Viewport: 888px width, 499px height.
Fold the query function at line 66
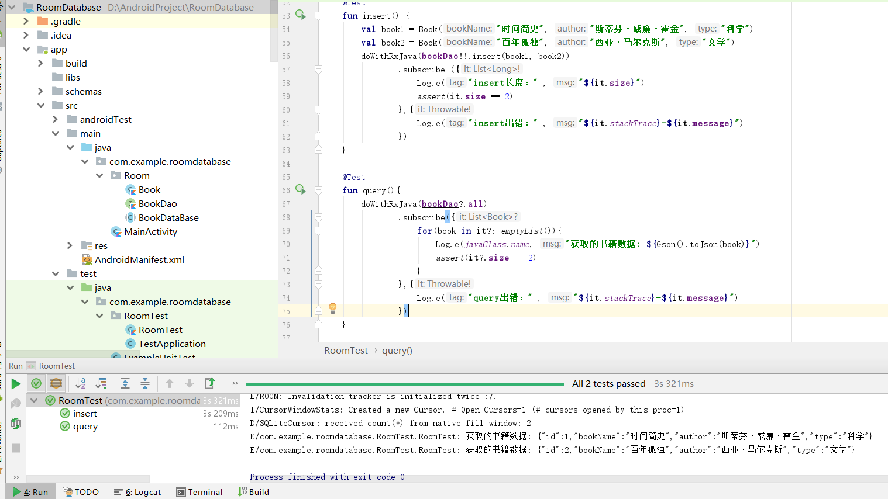coord(318,190)
